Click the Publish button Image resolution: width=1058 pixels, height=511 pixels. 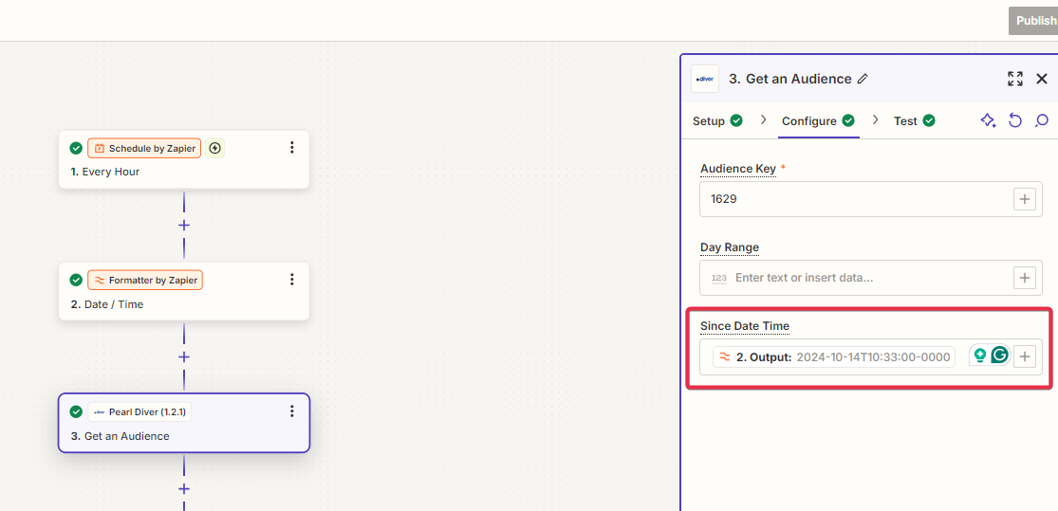pyautogui.click(x=1034, y=21)
